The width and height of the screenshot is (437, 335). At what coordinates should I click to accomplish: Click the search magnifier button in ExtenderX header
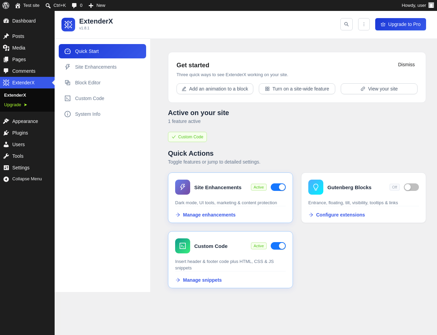[x=347, y=24]
